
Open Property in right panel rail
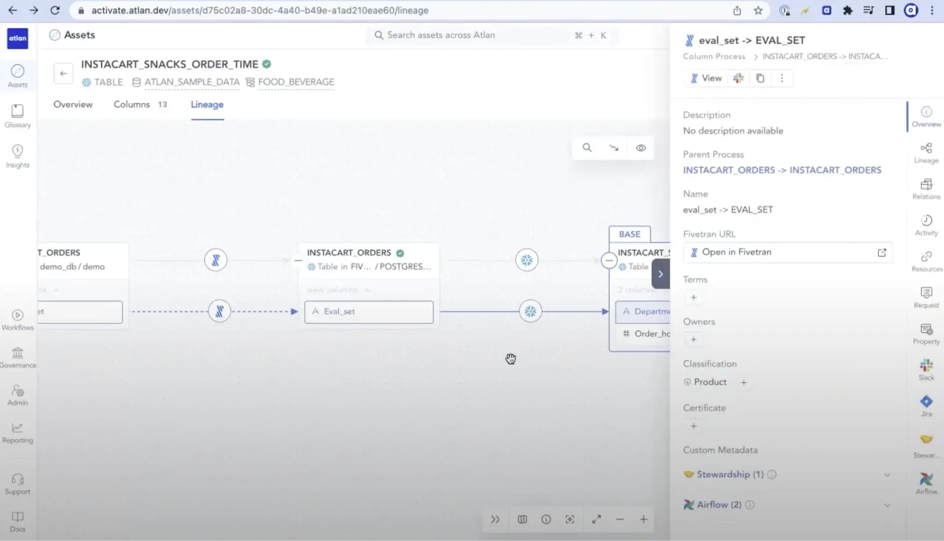click(926, 334)
